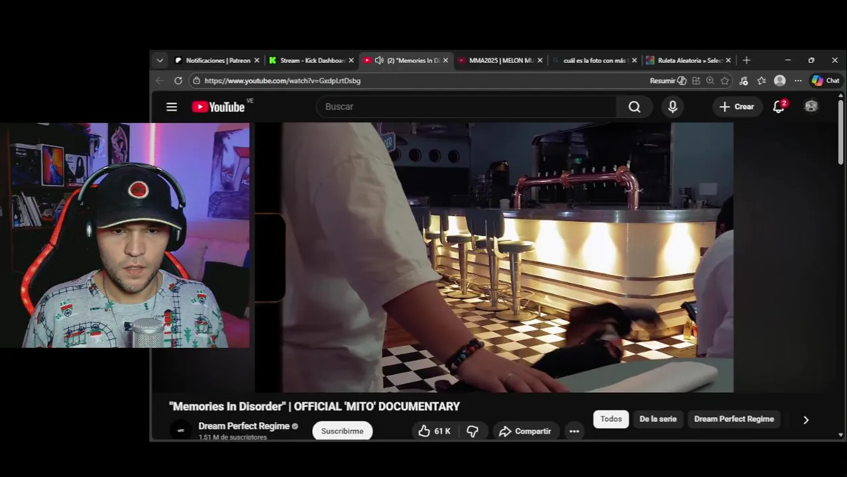
Task: Close the MMA2025 tab
Action: click(540, 60)
